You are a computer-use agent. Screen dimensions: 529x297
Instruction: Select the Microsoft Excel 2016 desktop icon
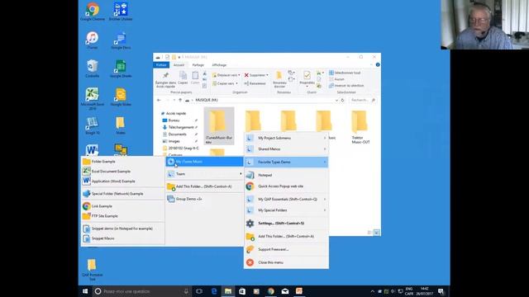point(93,99)
